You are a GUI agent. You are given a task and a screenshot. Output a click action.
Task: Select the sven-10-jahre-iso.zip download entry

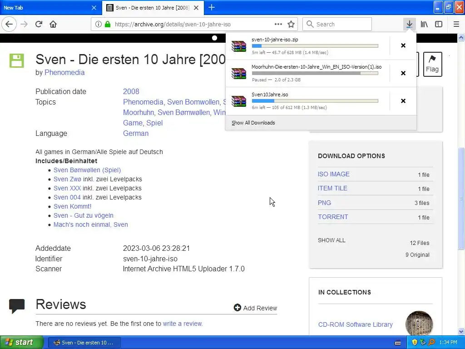point(307,46)
